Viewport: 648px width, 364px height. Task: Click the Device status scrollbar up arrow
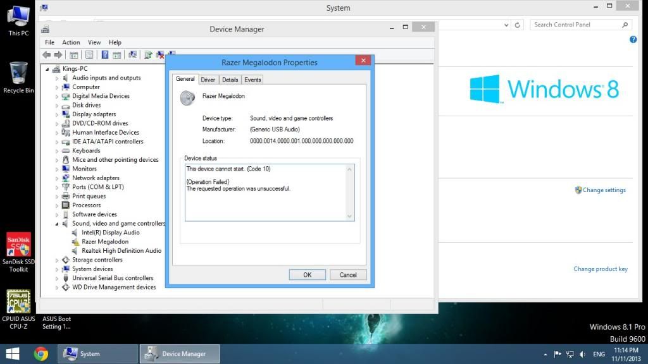click(x=349, y=169)
